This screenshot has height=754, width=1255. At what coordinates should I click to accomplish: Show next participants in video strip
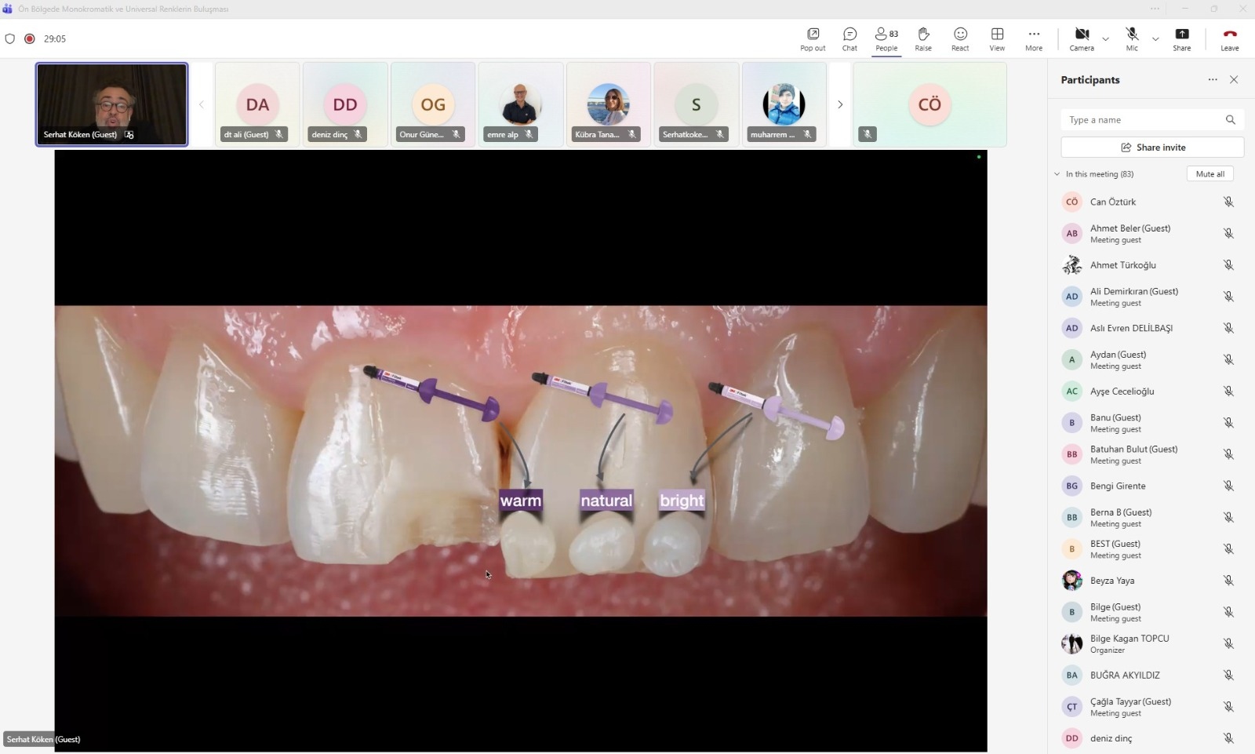tap(840, 104)
